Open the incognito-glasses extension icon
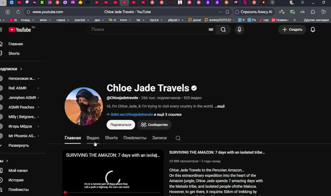Viewport: 331px width, 196px height. [302, 12]
